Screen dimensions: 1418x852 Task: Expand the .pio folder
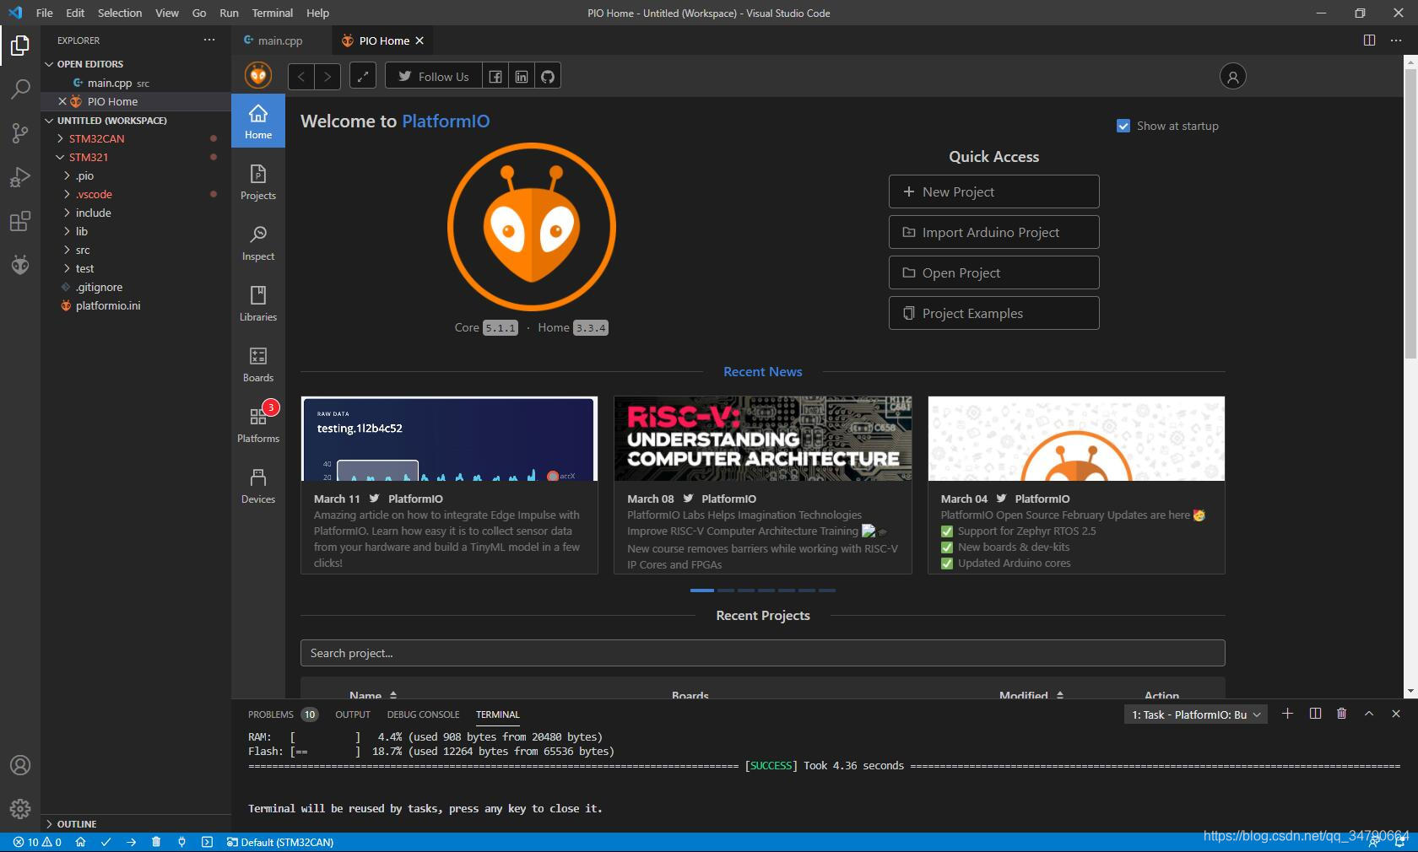coord(84,175)
